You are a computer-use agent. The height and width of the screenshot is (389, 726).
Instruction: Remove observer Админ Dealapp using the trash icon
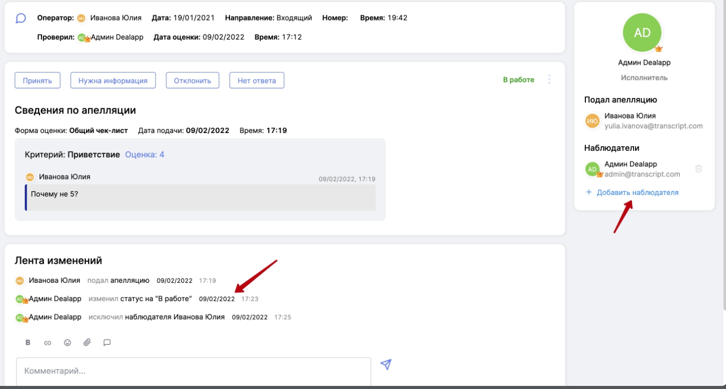698,169
